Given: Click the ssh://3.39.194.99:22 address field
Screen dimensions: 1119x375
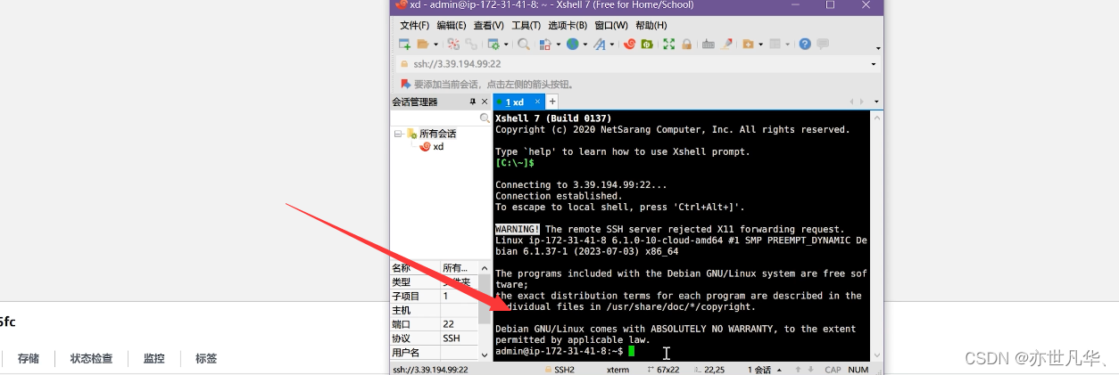Looking at the screenshot, I should 638,64.
